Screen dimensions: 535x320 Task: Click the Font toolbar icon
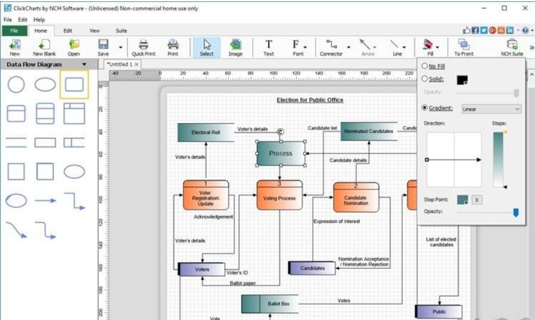click(297, 48)
